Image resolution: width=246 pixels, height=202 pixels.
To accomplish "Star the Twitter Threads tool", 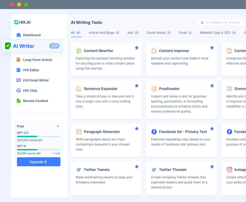I will coord(212,166).
